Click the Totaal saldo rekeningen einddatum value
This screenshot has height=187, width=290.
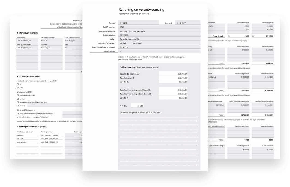174,90
